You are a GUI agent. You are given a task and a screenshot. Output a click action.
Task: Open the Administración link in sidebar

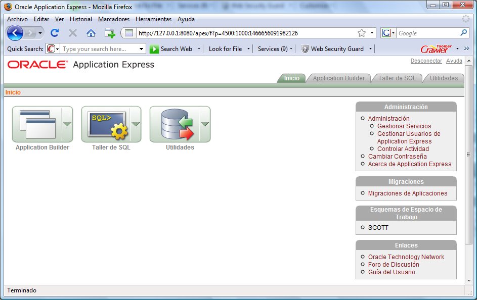point(389,118)
